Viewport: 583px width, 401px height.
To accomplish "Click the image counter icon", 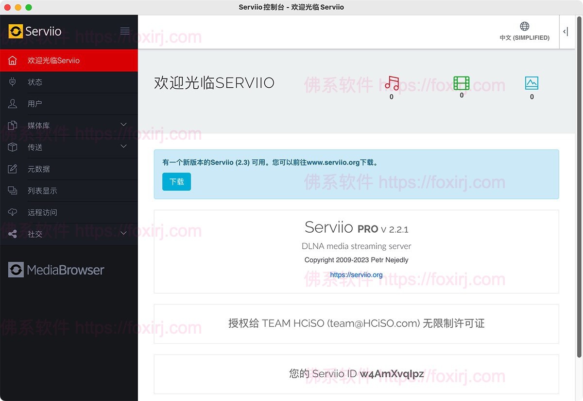I will click(x=531, y=83).
